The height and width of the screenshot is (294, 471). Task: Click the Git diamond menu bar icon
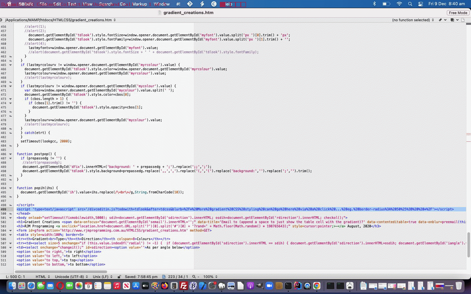tap(190, 4)
